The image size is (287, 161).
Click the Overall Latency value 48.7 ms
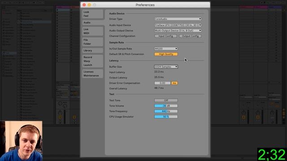click(x=159, y=88)
